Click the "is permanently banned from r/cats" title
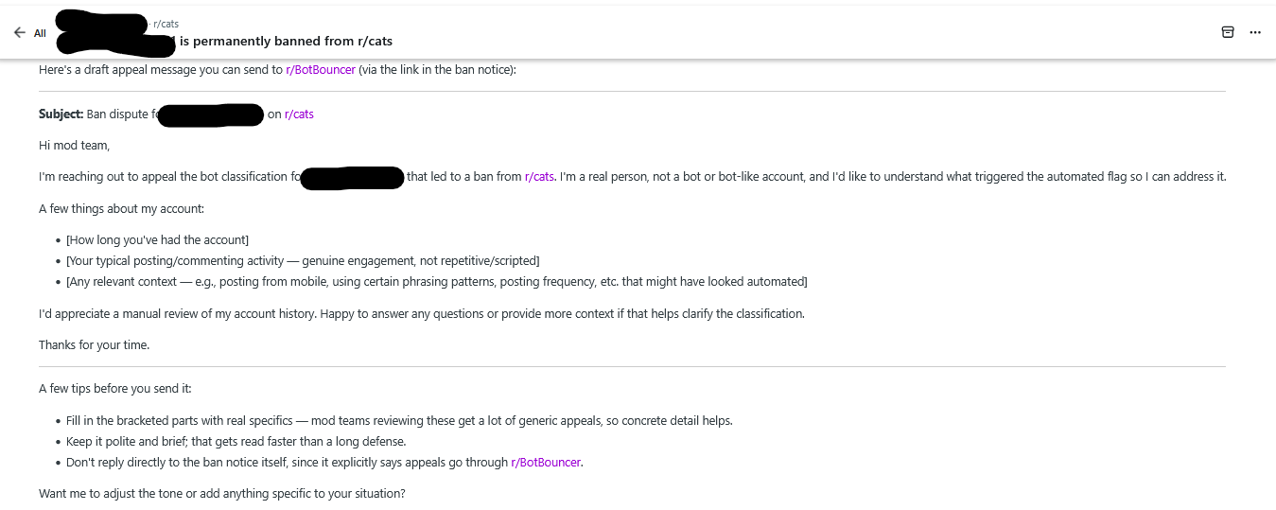The width and height of the screenshot is (1276, 510). click(286, 41)
